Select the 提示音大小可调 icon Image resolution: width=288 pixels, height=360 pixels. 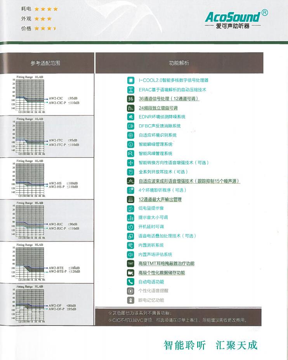click(130, 217)
